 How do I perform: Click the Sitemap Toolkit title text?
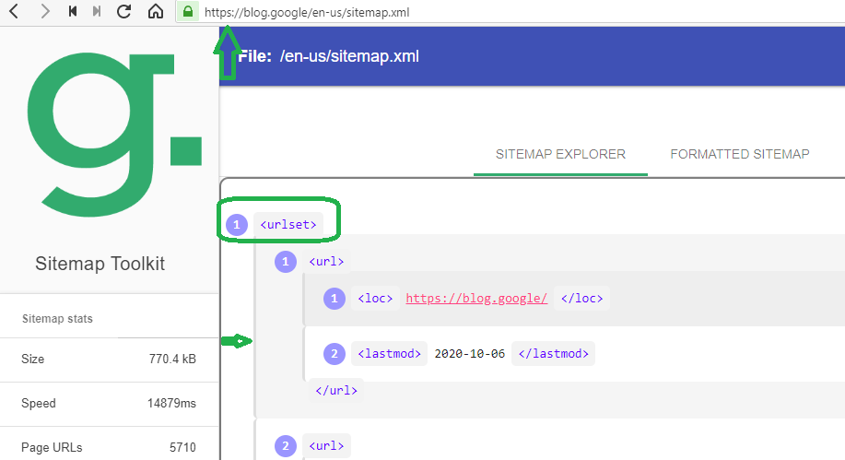click(x=100, y=264)
